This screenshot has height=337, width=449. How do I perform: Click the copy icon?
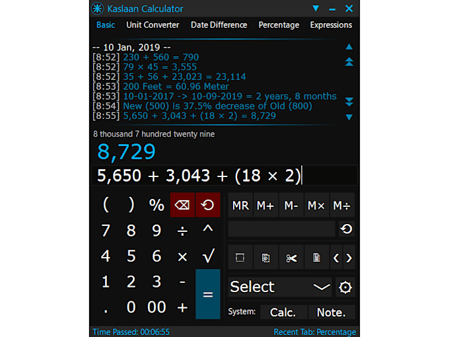(x=265, y=258)
